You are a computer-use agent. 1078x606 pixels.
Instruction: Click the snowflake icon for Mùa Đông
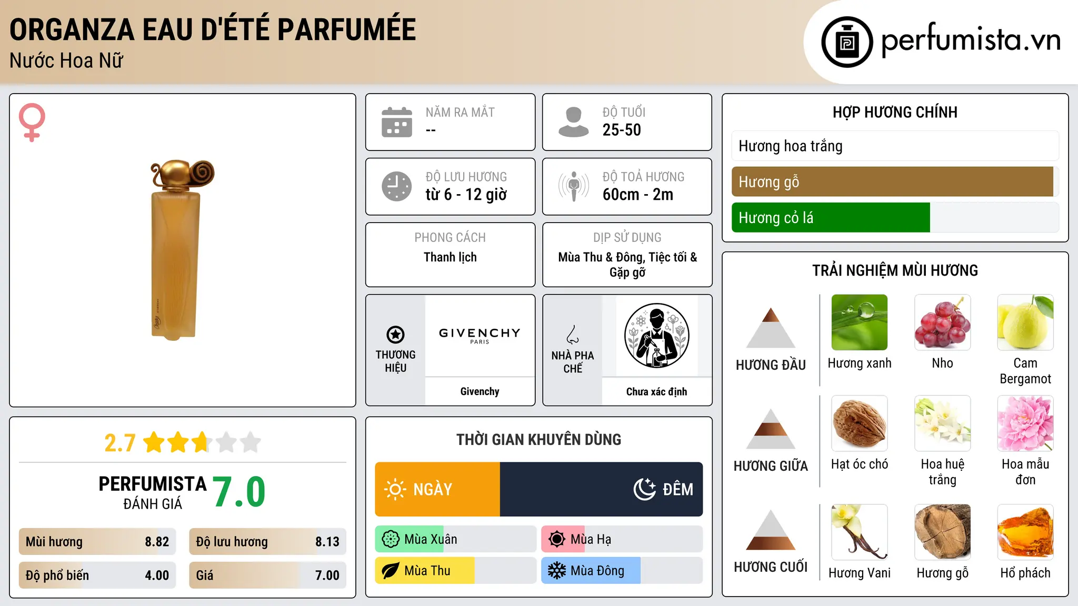[557, 571]
